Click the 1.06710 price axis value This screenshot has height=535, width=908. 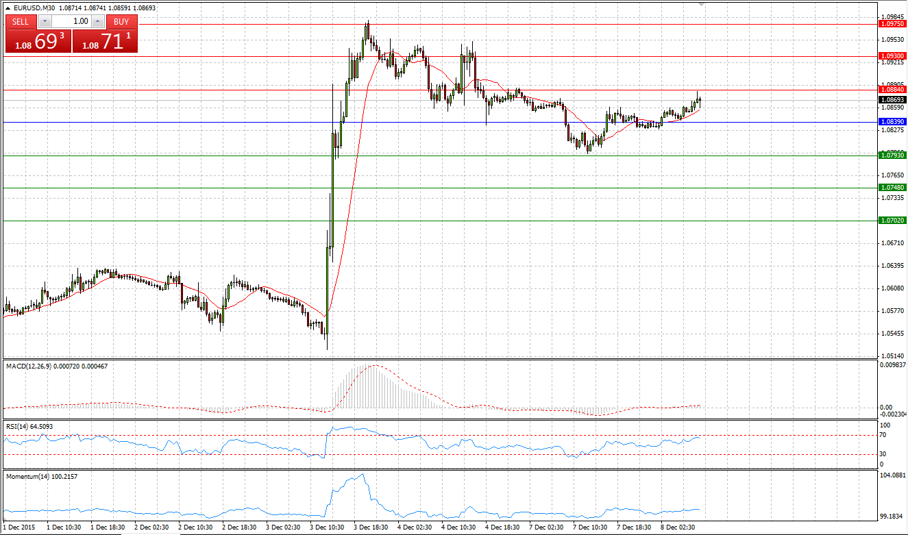[894, 243]
